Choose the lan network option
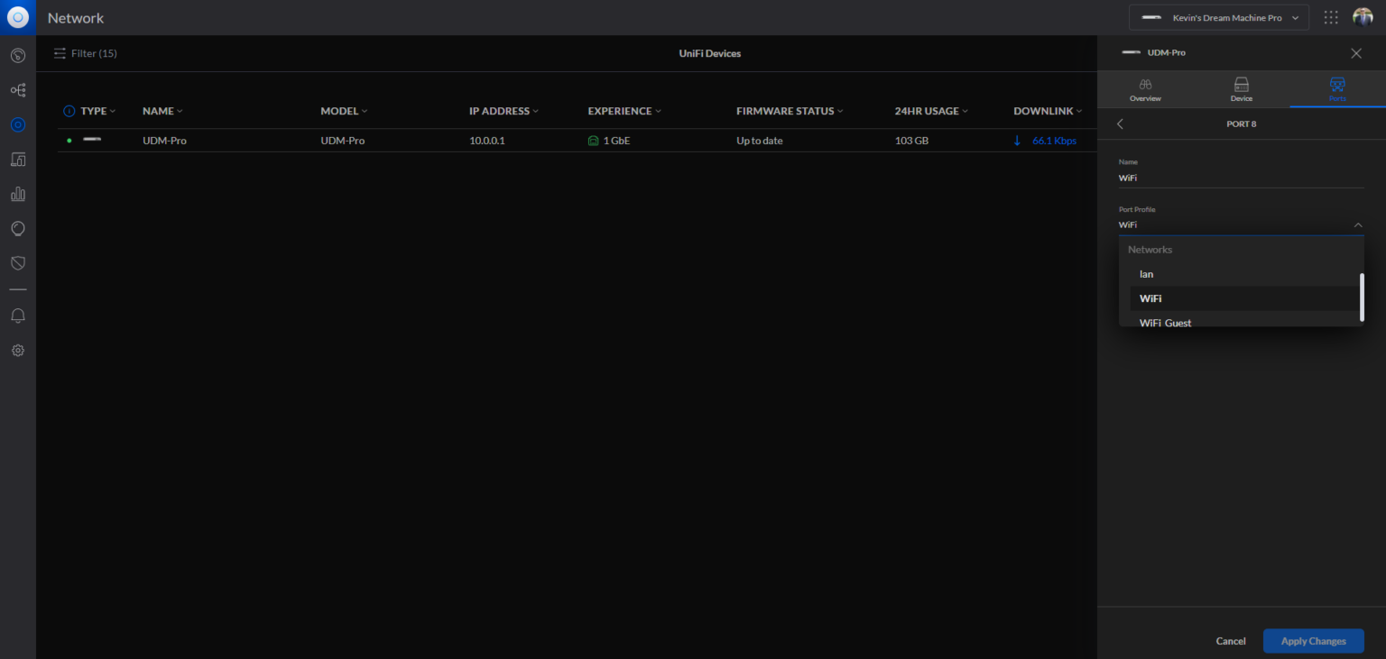1386x659 pixels. click(1242, 274)
